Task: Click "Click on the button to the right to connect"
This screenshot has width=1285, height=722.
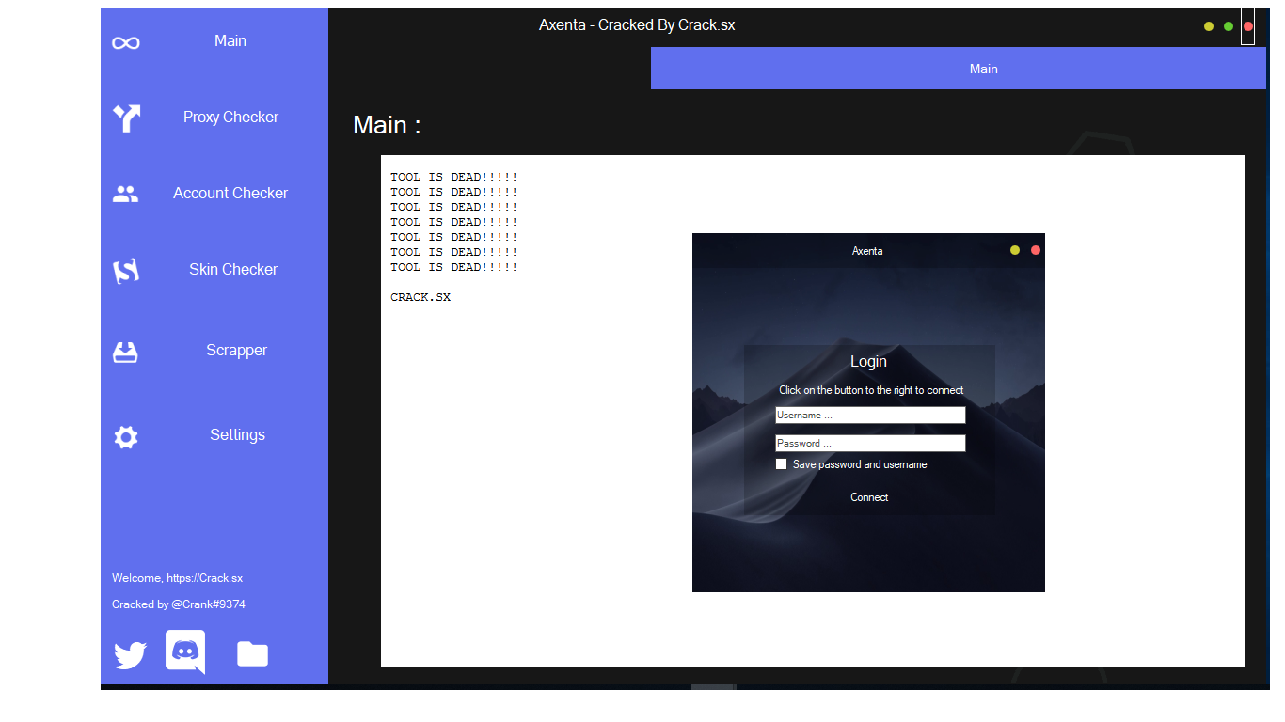Action: click(871, 390)
